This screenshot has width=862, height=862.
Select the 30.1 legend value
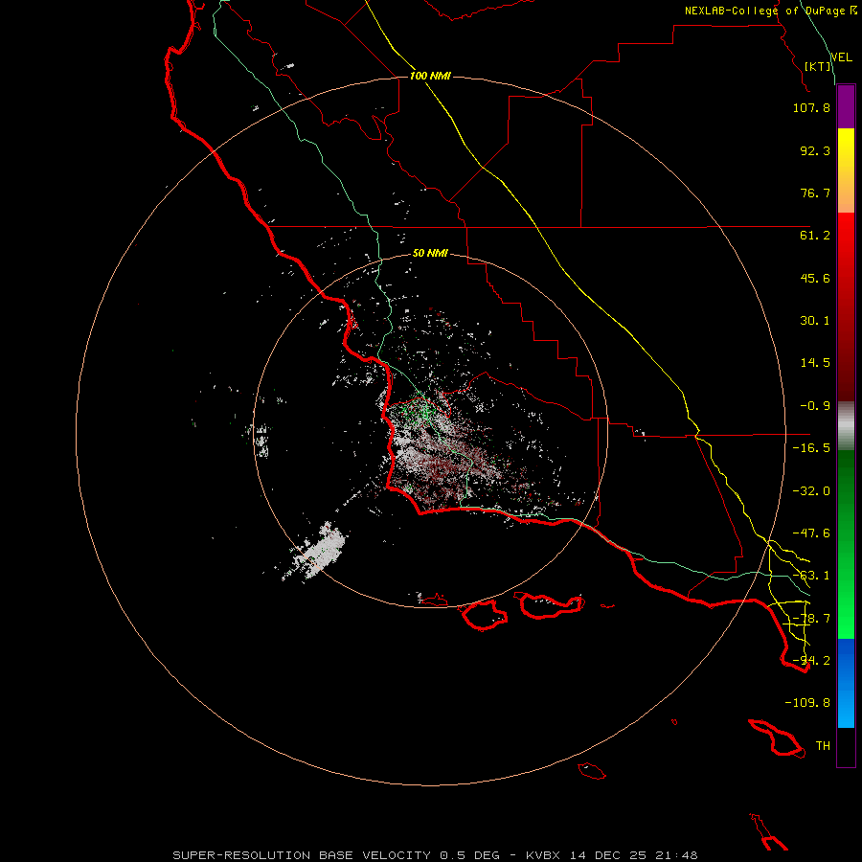click(815, 321)
